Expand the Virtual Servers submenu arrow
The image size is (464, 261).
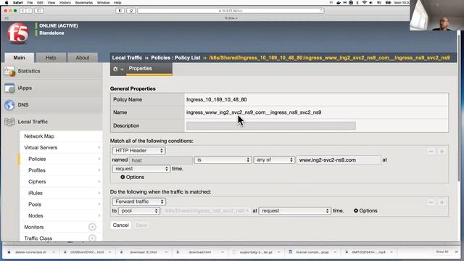(99, 148)
